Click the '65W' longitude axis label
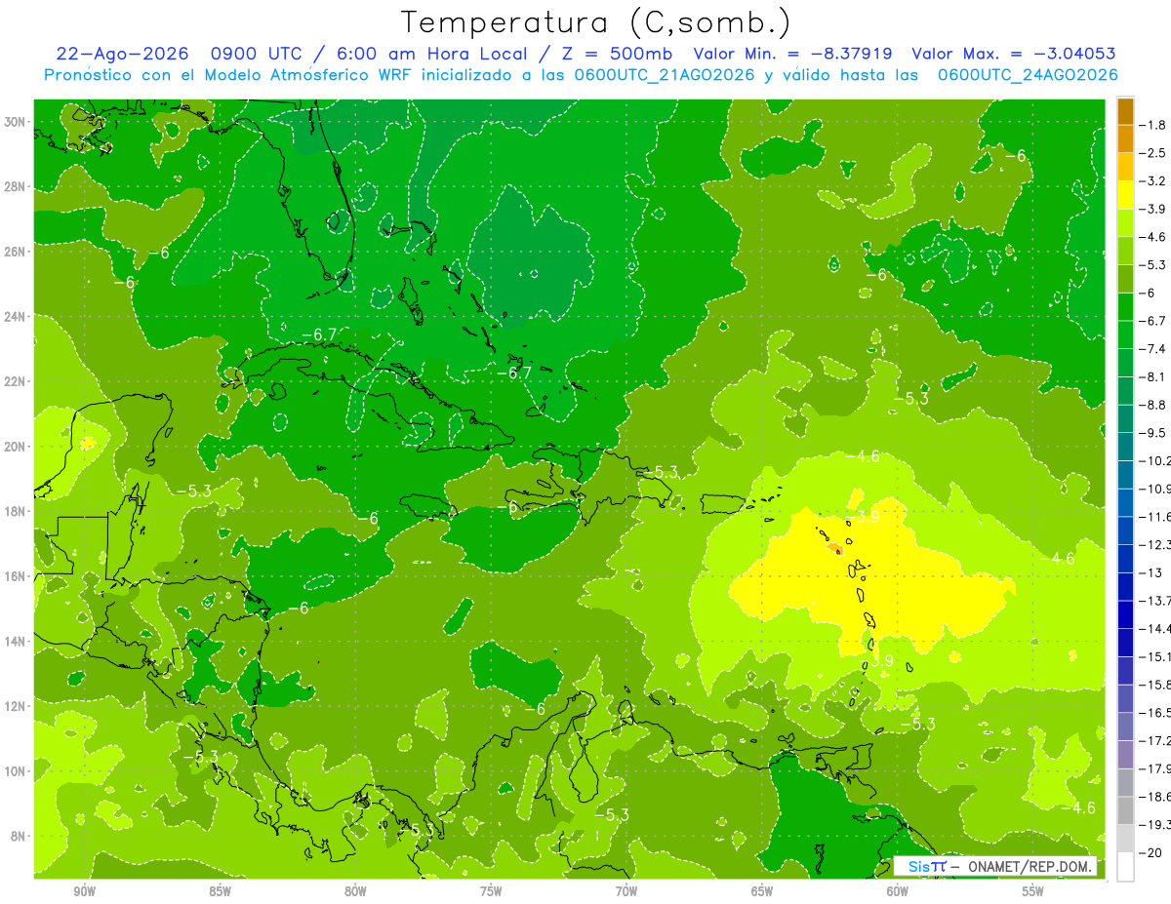This screenshot has width=1171, height=904. [762, 891]
